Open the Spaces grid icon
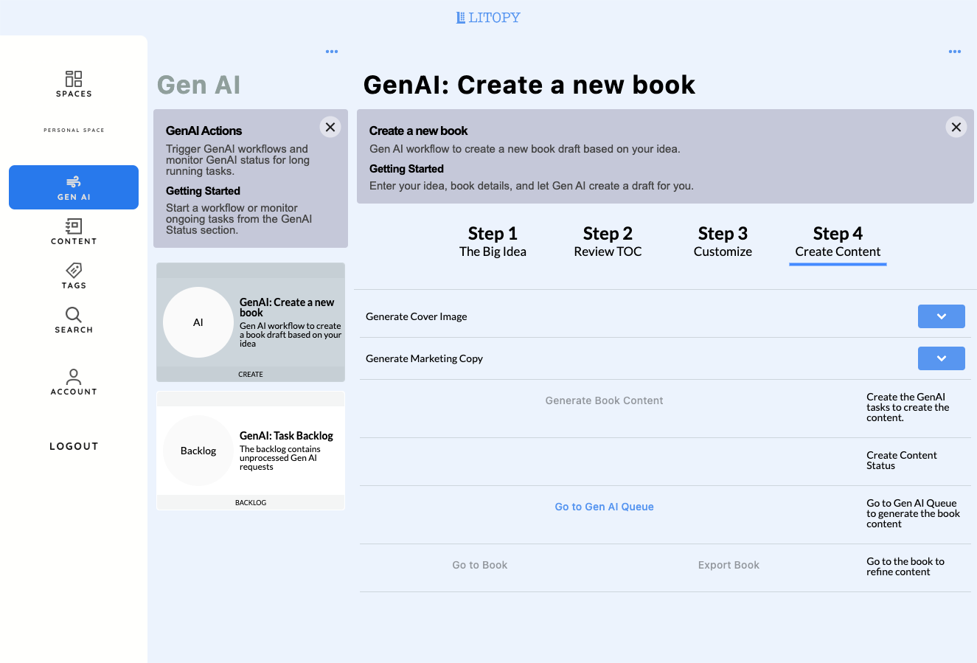The width and height of the screenshot is (977, 663). pyautogui.click(x=74, y=79)
